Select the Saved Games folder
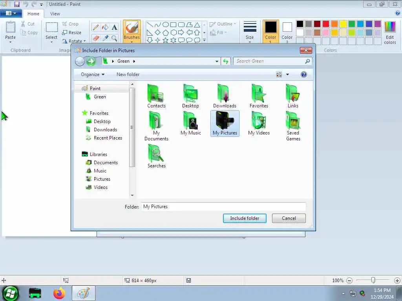The height and width of the screenshot is (301, 402). point(293,126)
